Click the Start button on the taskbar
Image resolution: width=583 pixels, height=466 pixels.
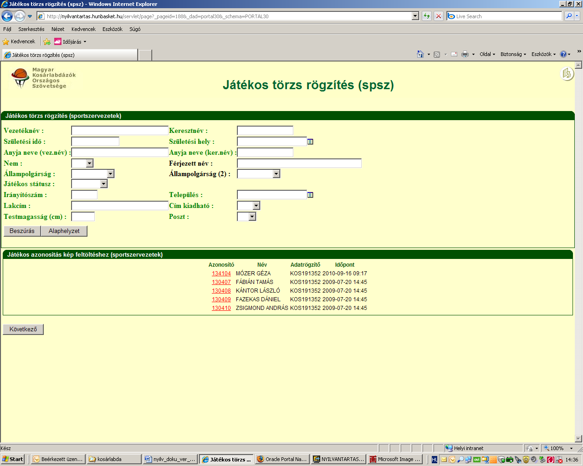13,459
